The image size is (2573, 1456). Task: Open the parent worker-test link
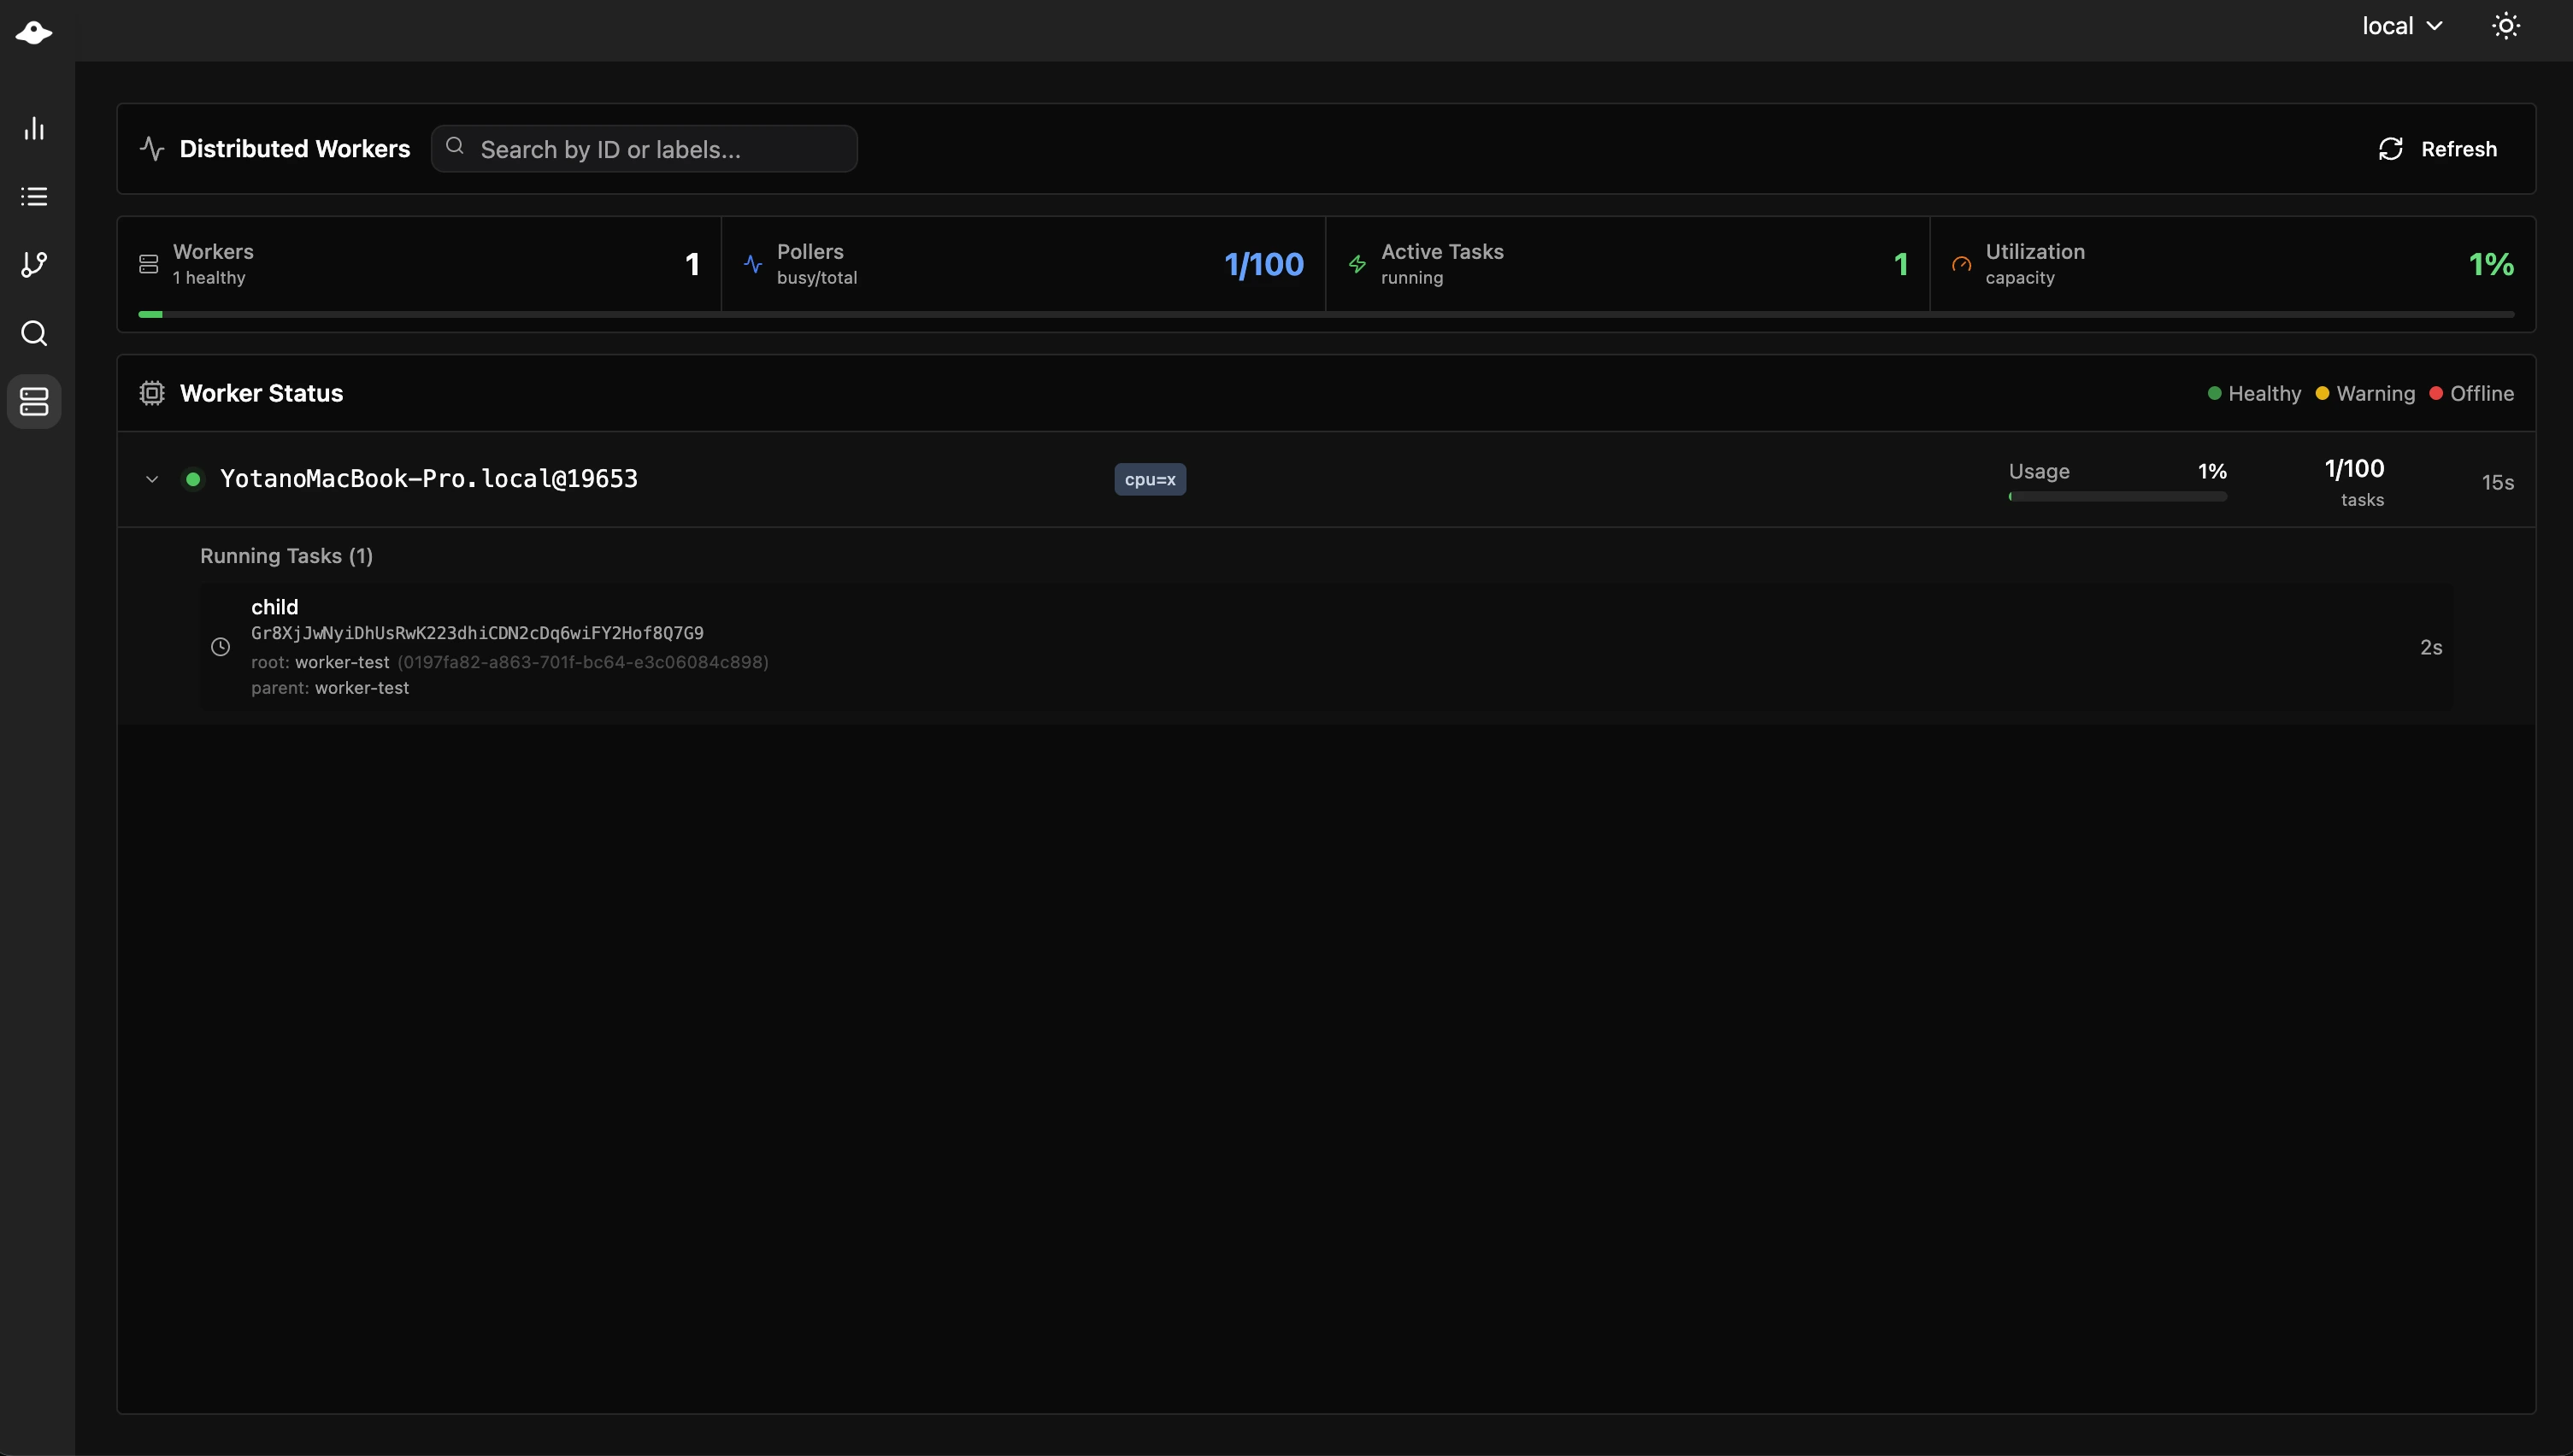coord(362,688)
